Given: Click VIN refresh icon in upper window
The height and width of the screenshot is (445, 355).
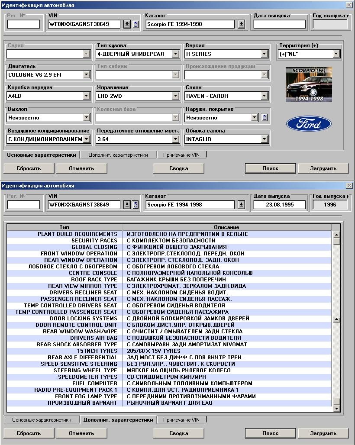Looking at the screenshot, I should click(x=136, y=24).
